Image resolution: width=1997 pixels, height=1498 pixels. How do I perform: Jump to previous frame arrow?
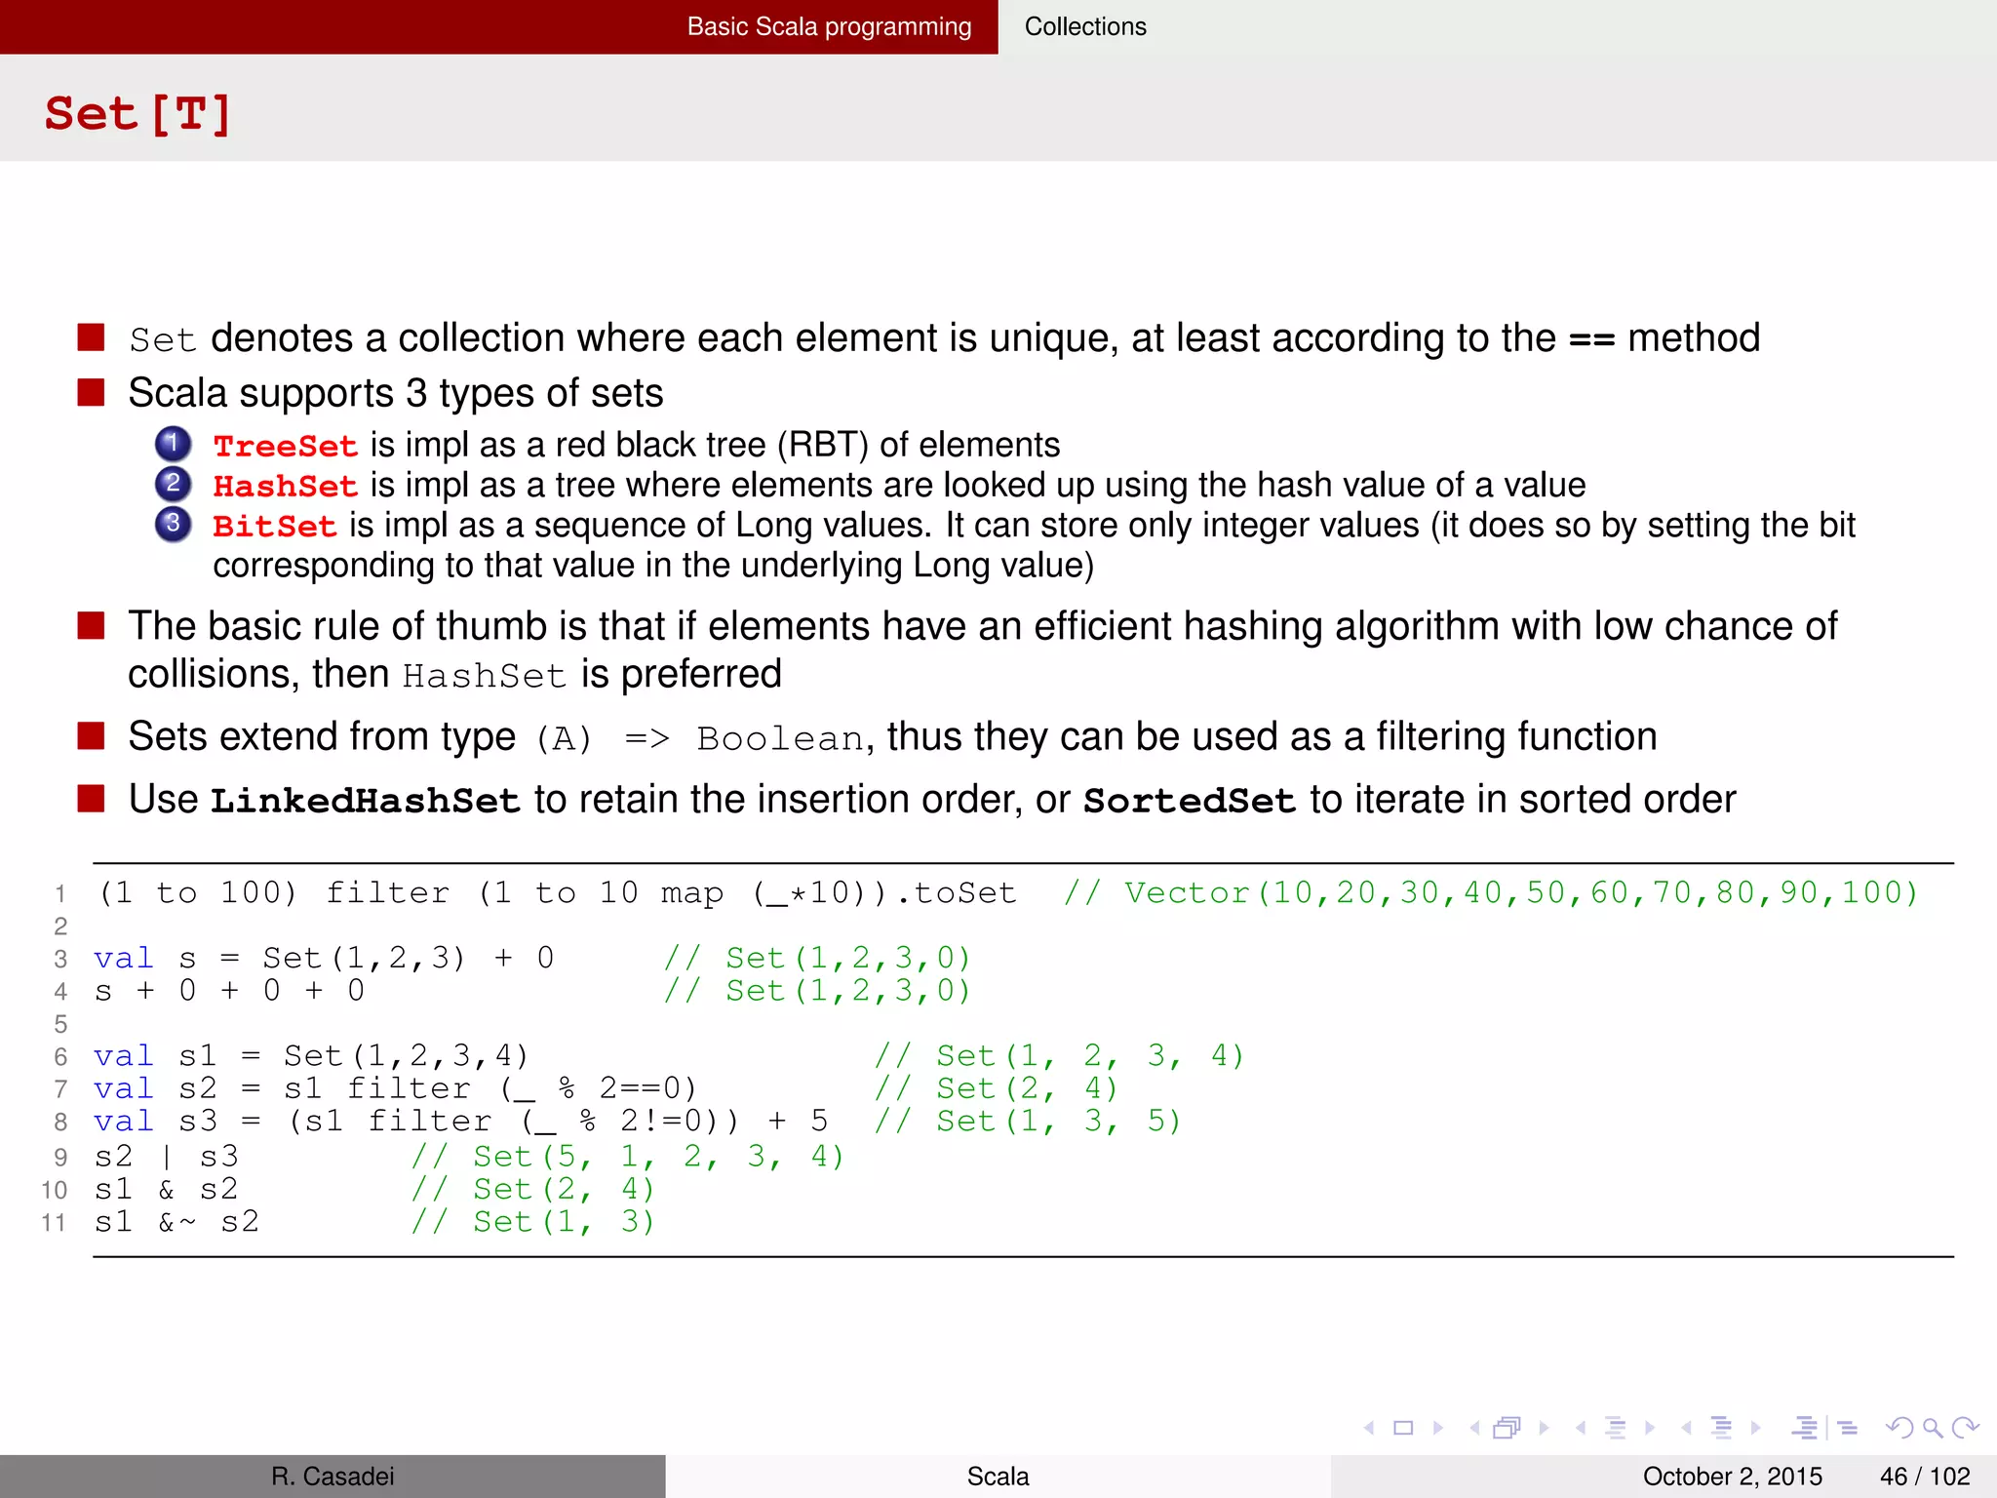(x=1474, y=1428)
